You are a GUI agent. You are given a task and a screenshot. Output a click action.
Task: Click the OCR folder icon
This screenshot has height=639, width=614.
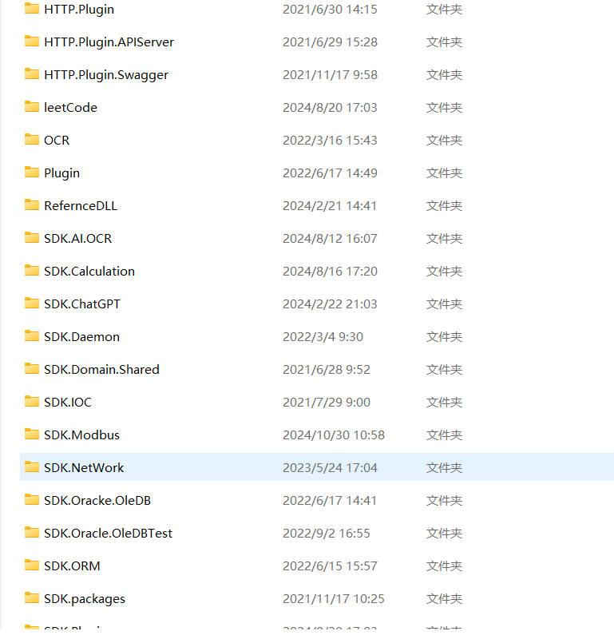tap(32, 139)
